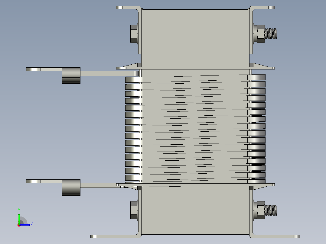Select the bobbin flange plate above the winding
This screenshot has width=326, height=244.
click(195, 68)
